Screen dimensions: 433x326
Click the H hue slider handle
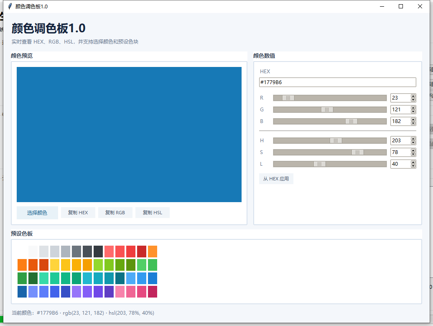(x=336, y=141)
